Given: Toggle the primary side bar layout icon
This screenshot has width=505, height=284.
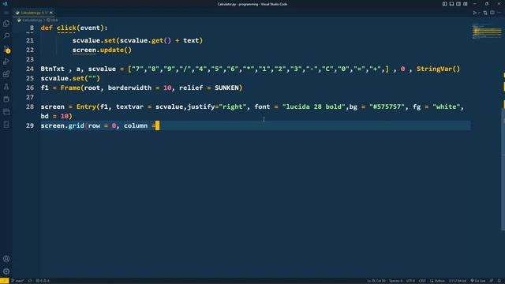Looking at the screenshot, I should click(444, 4).
